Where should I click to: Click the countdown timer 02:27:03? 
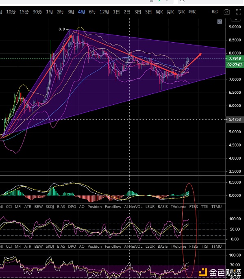click(235, 65)
